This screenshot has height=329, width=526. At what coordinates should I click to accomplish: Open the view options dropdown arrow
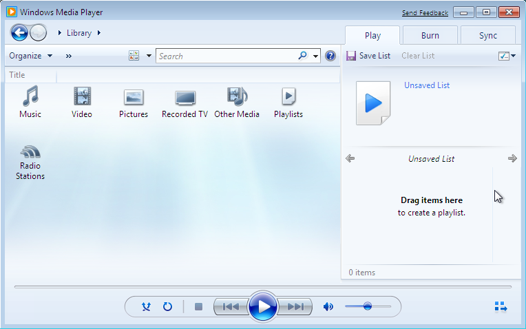(x=149, y=56)
